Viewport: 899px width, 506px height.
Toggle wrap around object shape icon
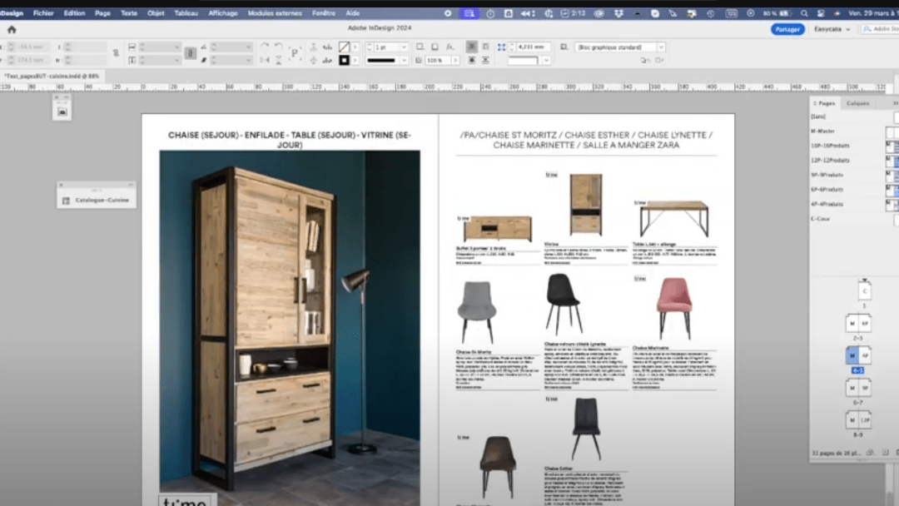pos(471,60)
